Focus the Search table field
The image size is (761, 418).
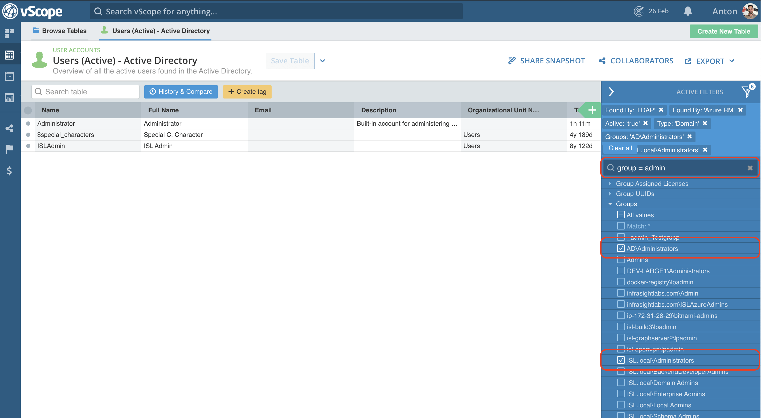point(85,92)
